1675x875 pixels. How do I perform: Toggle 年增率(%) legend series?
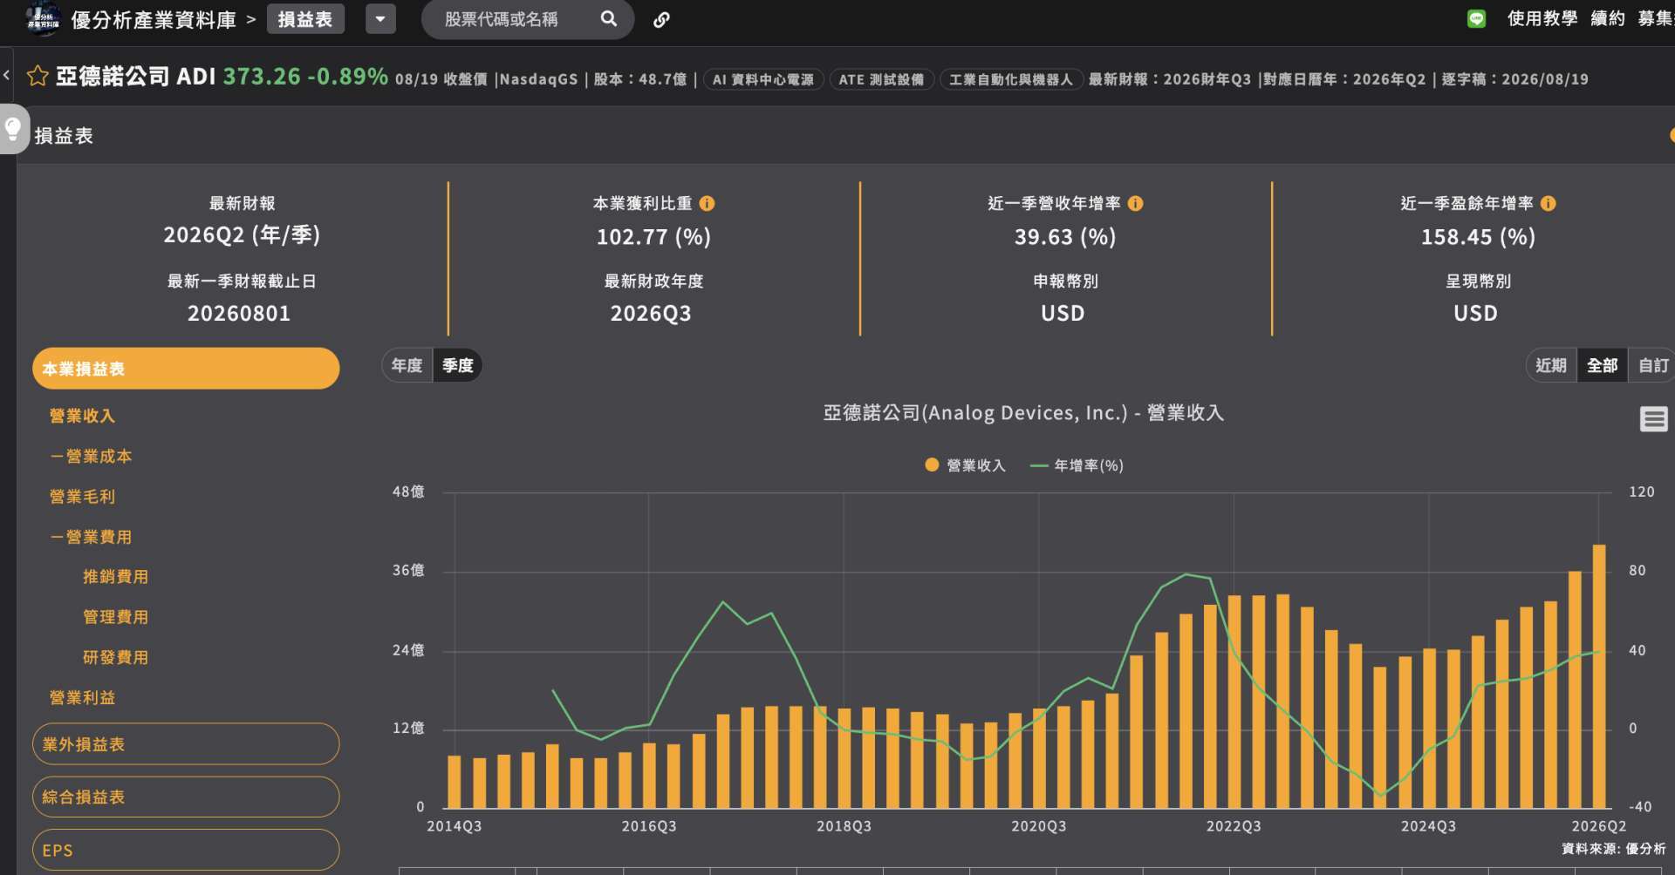1077,465
